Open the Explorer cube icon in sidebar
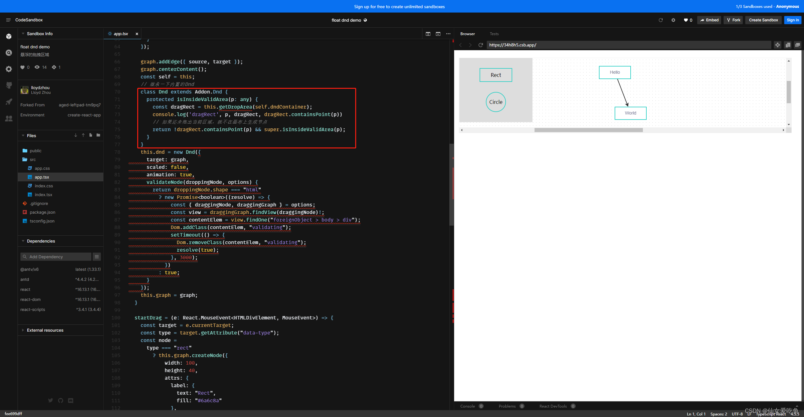This screenshot has width=804, height=417. [x=9, y=36]
